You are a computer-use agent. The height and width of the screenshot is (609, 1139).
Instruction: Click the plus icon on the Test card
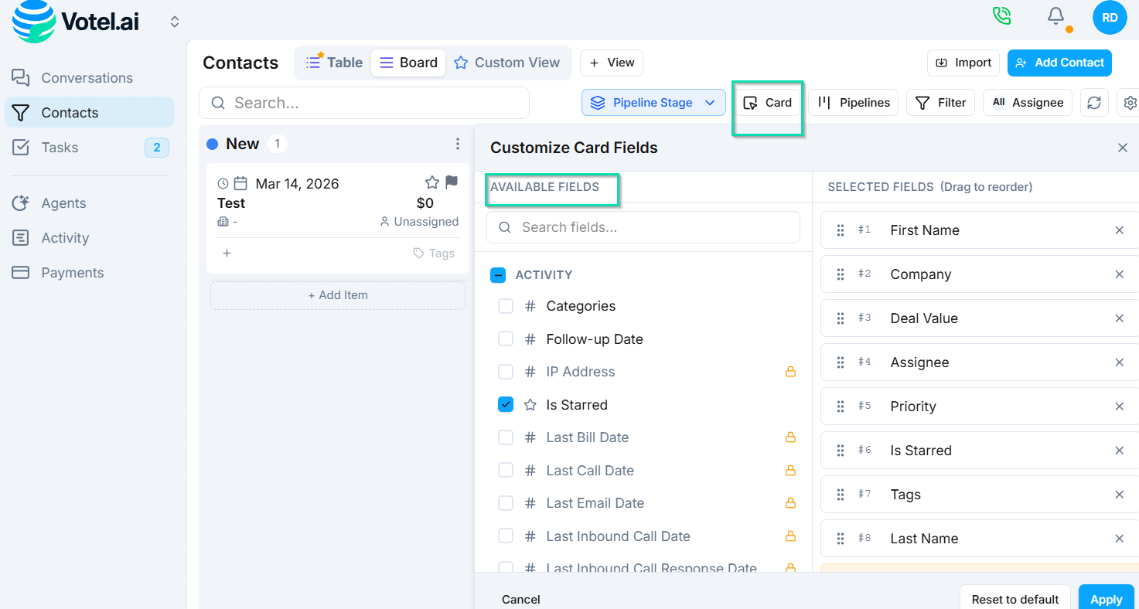[x=226, y=253]
